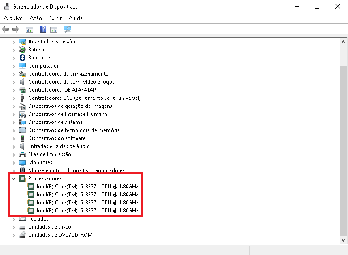Click the Forward arrow toolbar button
Image resolution: width=348 pixels, height=255 pixels.
tap(16, 29)
